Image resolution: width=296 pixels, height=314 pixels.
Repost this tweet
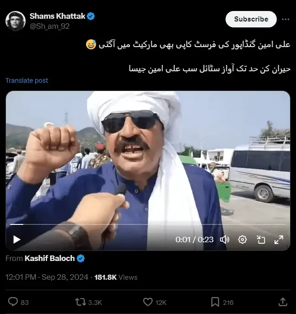81,302
